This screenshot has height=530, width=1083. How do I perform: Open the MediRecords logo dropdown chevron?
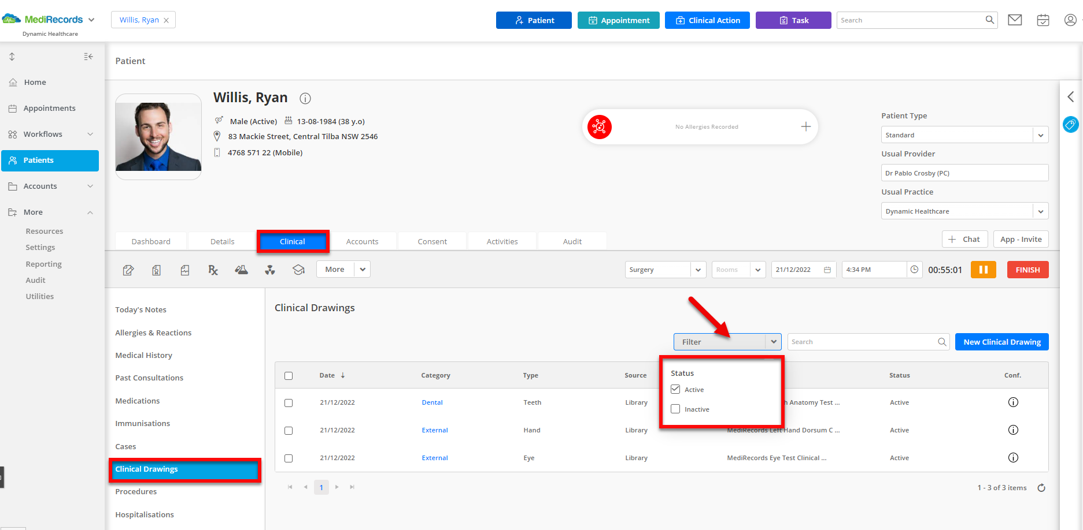click(x=91, y=20)
